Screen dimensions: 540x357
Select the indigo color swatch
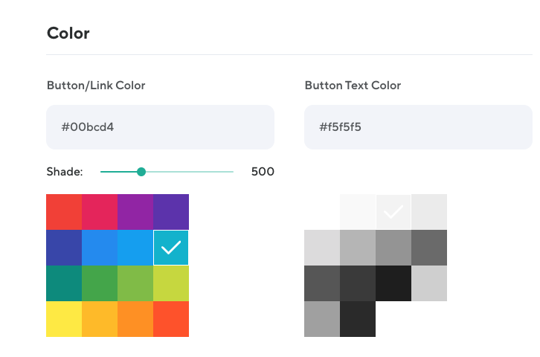tap(64, 248)
